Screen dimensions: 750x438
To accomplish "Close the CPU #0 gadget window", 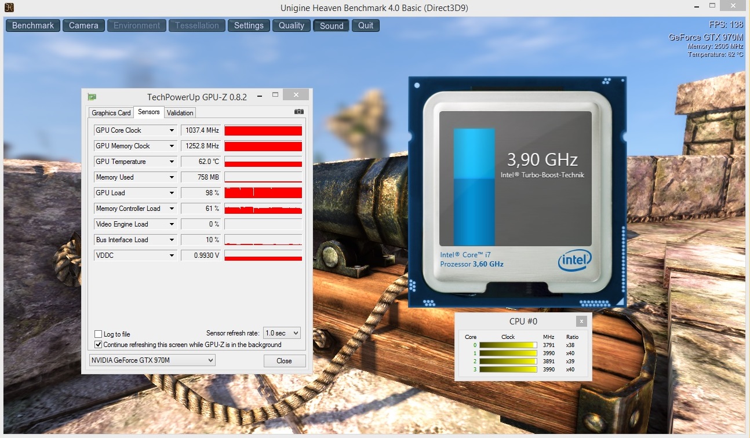I will (581, 321).
